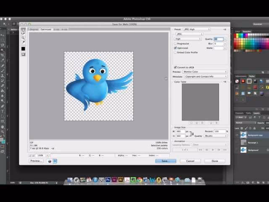
Task: Click the Preview... button
Action: [36, 161]
